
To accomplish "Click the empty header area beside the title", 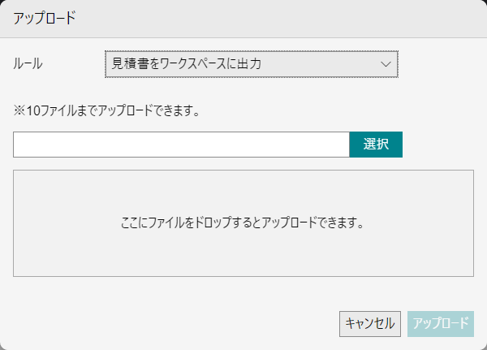I will coord(279,19).
